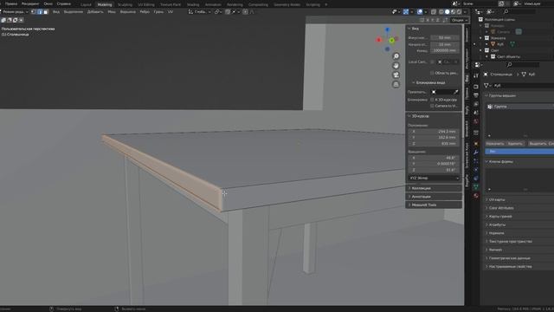Select rendered viewport shading mode
The image size is (554, 312).
pos(459,11)
